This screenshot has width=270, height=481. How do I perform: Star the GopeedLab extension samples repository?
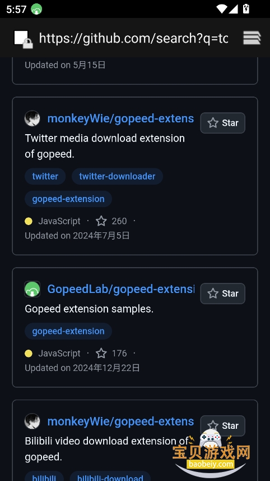pos(222,294)
